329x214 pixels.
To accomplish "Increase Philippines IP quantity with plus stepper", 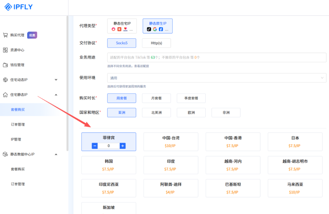I will point(123,146).
